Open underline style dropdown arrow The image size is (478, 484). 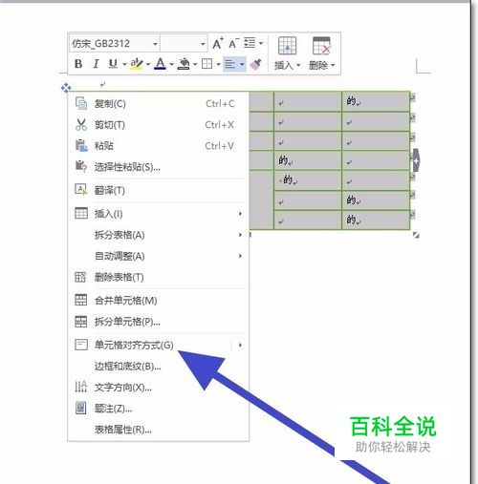tap(124, 64)
